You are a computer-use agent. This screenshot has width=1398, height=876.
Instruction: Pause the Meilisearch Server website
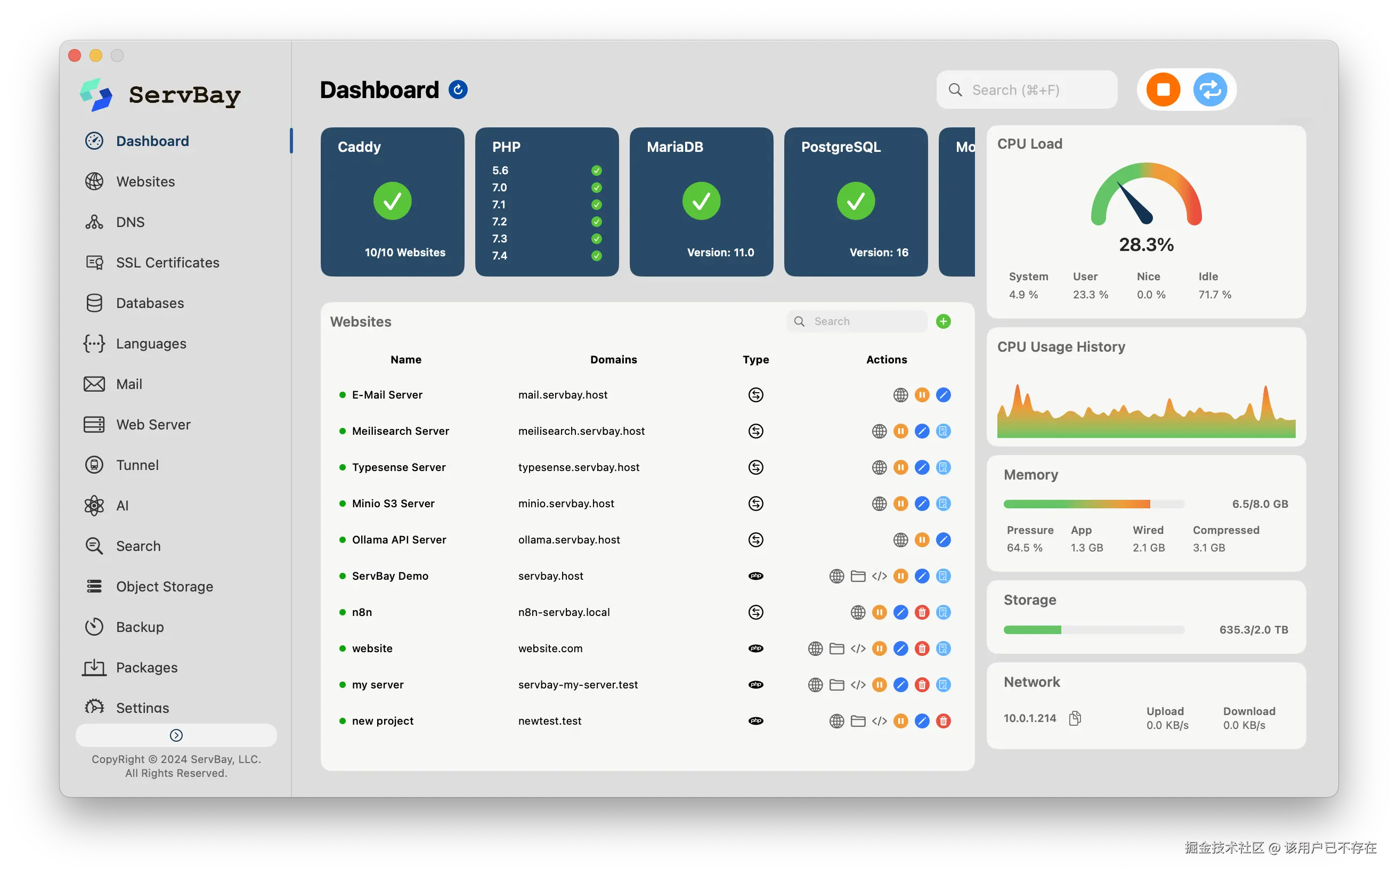(900, 431)
